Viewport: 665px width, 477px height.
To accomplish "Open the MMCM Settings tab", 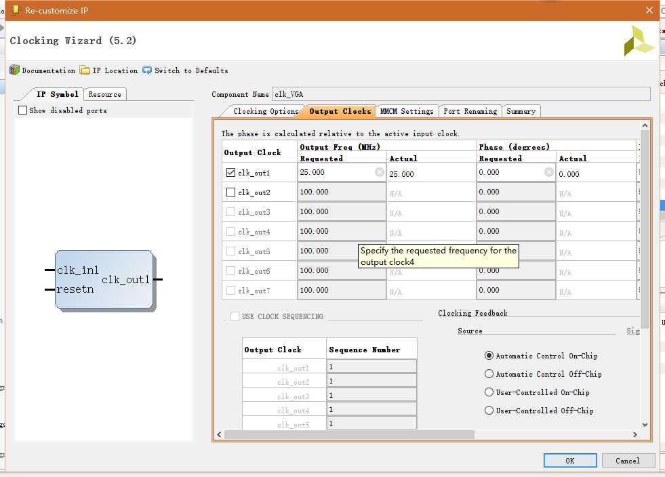I will [407, 111].
